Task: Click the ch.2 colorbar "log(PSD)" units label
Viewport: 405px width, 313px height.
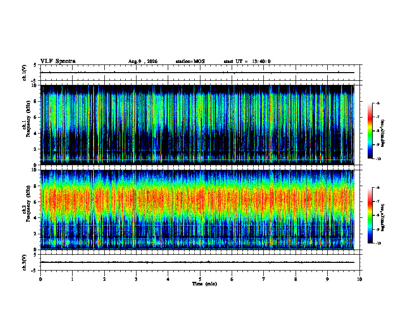Action: click(383, 217)
